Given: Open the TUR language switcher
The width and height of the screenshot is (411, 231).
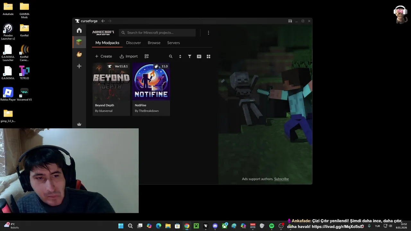Looking at the screenshot, I should 378,226.
